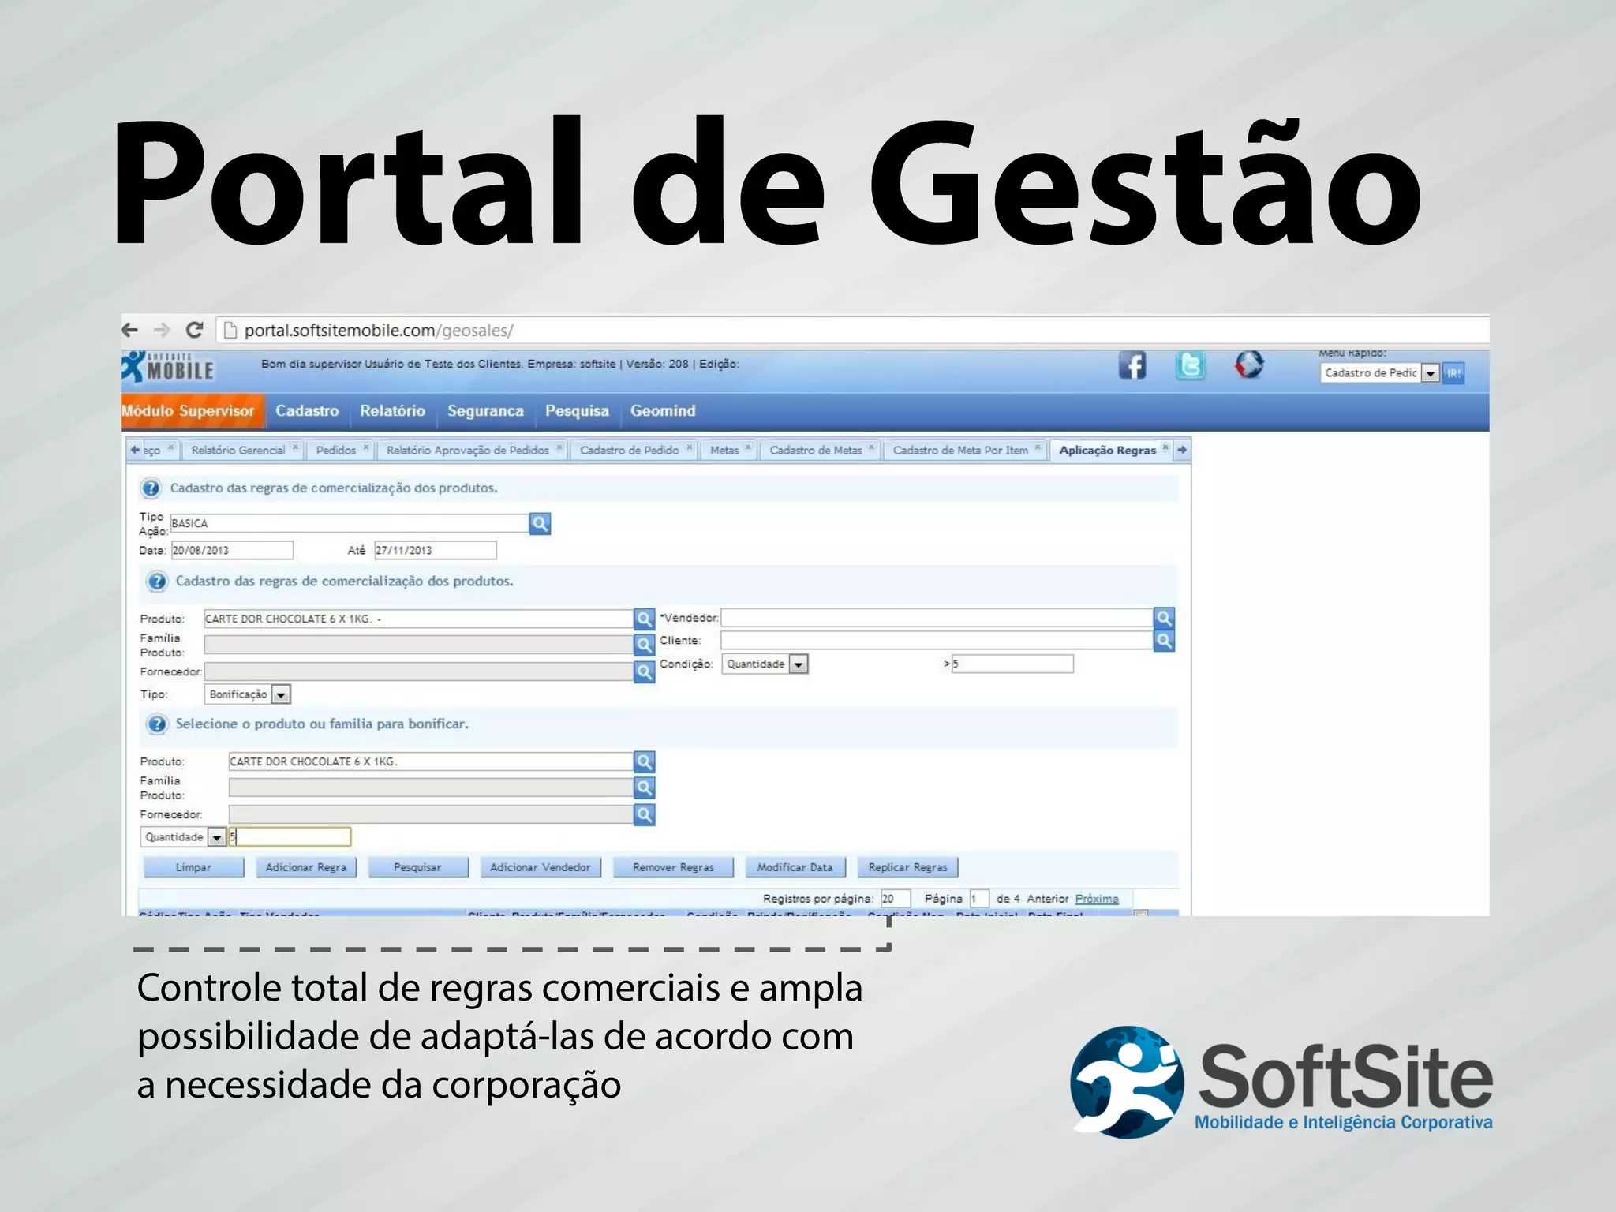Click the Cliente search magnifier icon
The width and height of the screenshot is (1616, 1212).
pos(1164,642)
